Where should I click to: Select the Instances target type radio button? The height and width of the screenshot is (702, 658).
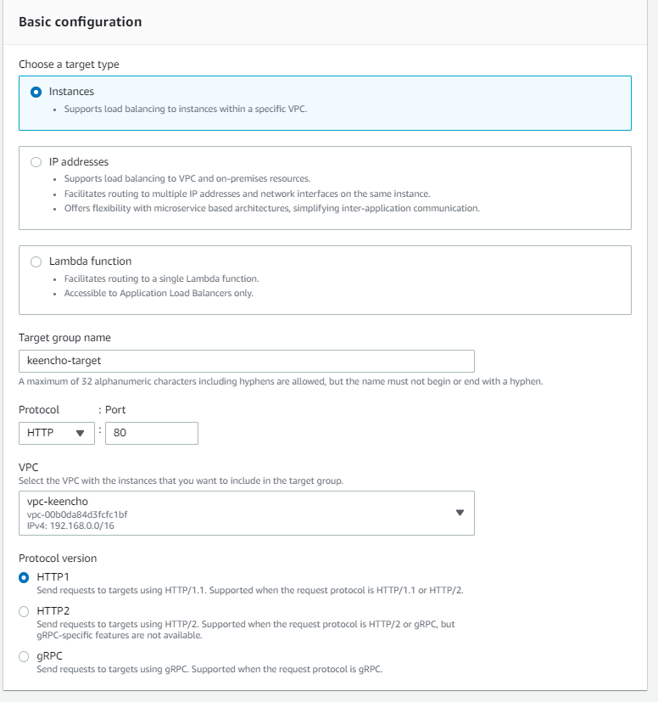tap(36, 92)
